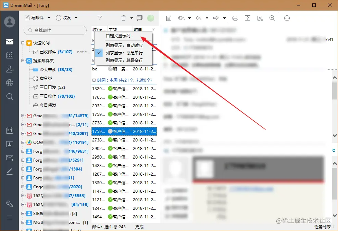
Task: Click the font size 'A' icon
Action: [260, 18]
